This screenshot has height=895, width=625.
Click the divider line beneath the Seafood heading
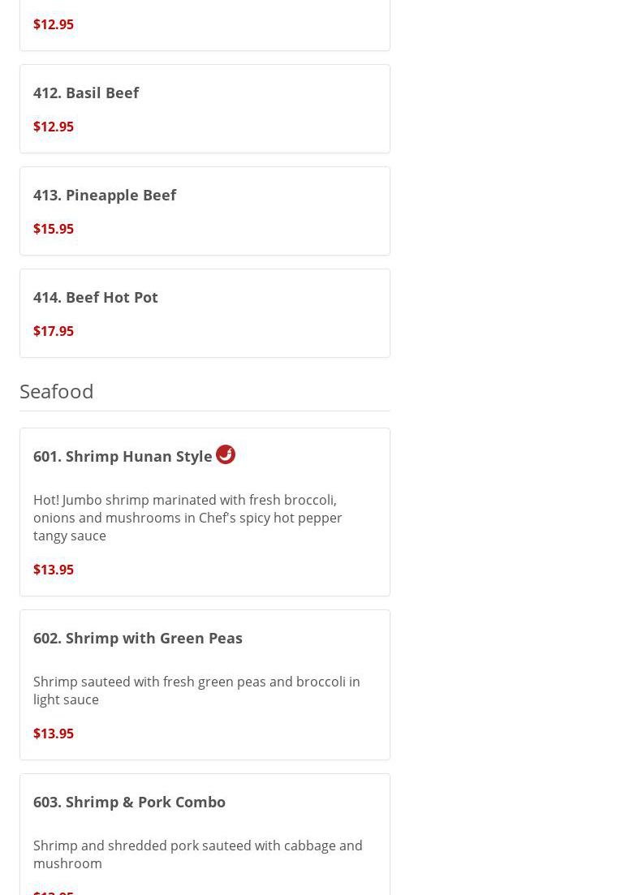coord(205,411)
